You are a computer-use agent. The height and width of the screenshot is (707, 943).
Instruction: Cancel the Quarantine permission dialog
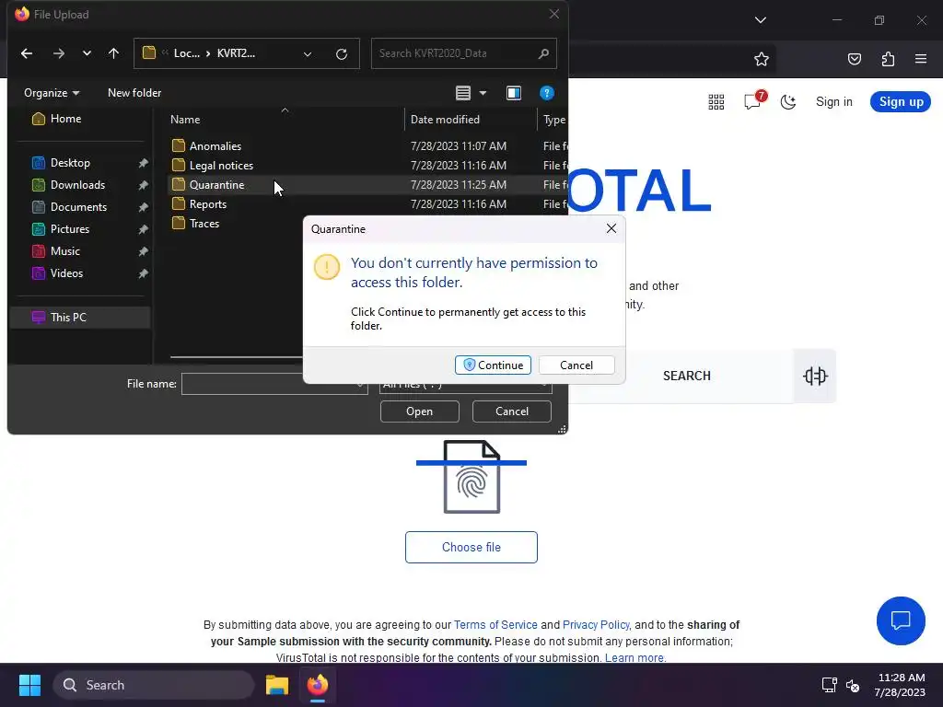point(576,365)
